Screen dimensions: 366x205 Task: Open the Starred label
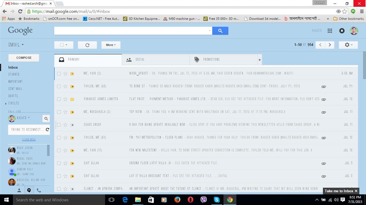(14, 74)
